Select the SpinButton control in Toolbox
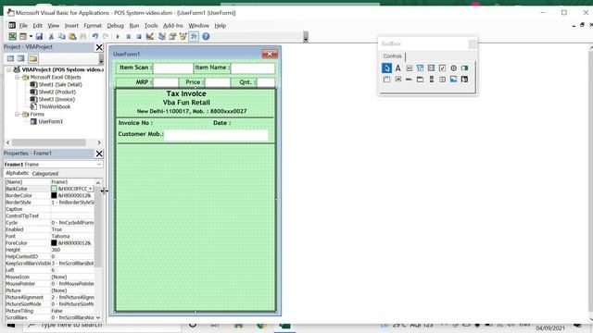Image resolution: width=593 pixels, height=333 pixels. [443, 80]
